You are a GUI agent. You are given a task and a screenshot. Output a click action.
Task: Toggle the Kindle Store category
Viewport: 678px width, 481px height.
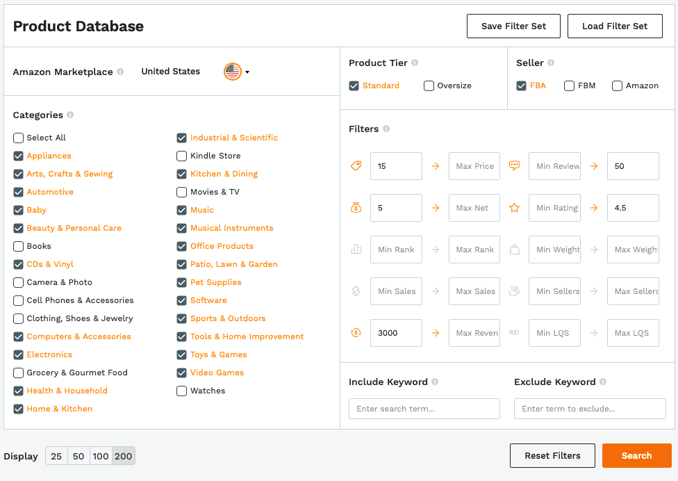181,156
